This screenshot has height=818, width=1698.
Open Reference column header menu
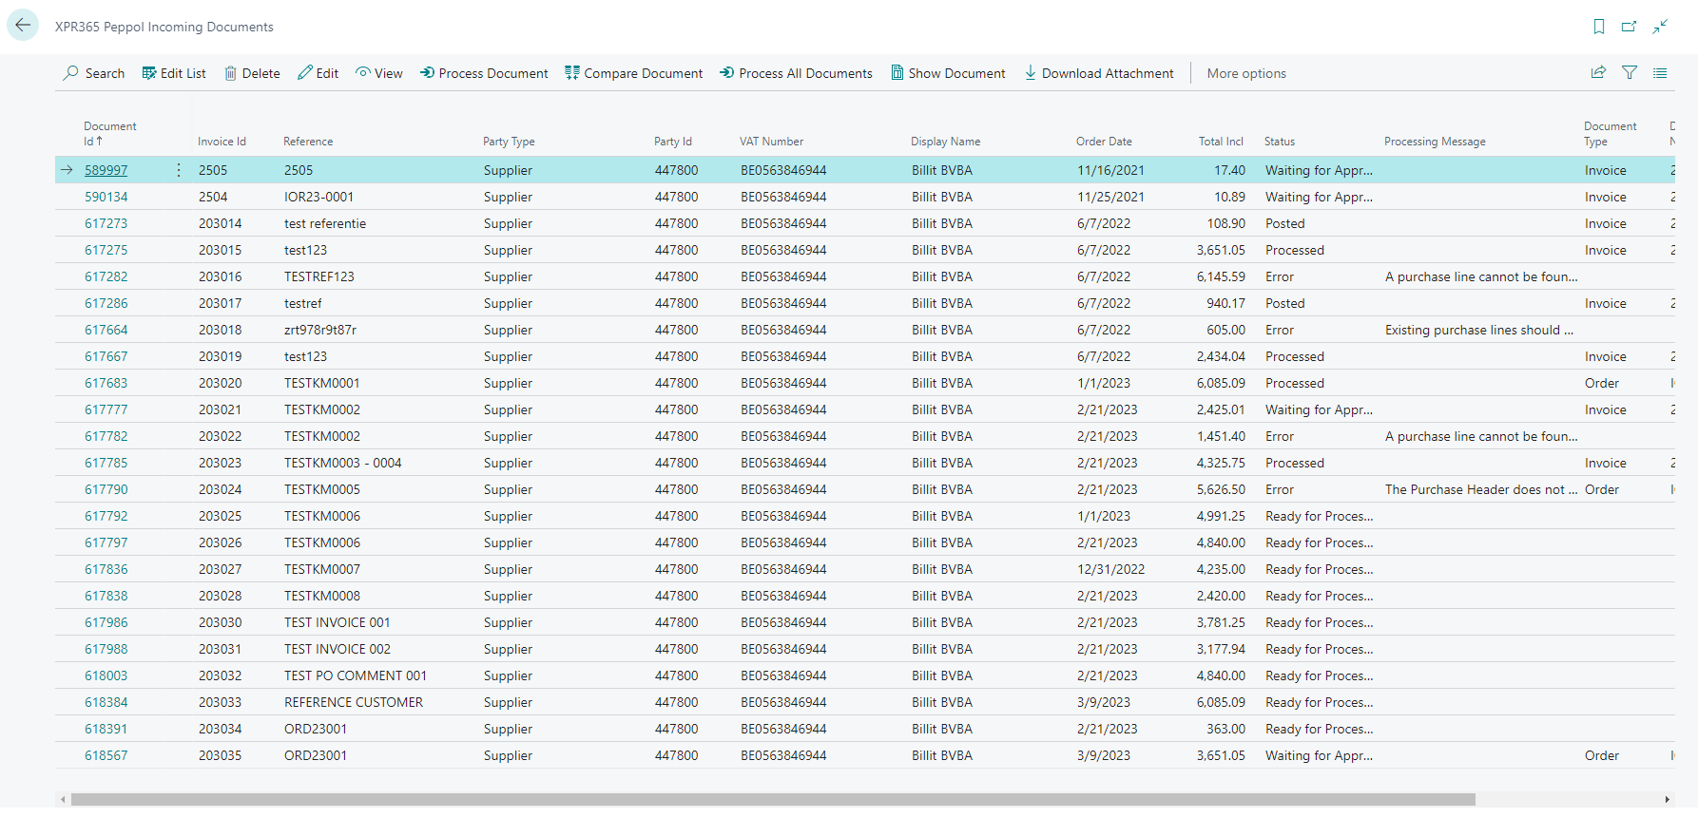(308, 142)
